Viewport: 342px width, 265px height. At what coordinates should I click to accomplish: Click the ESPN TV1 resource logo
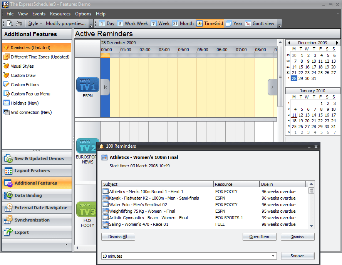click(87, 85)
